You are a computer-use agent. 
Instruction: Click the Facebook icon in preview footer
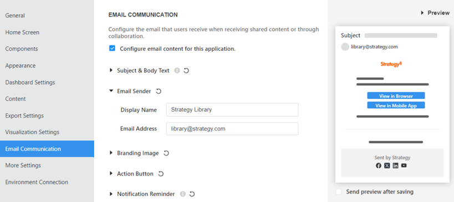pyautogui.click(x=379, y=166)
